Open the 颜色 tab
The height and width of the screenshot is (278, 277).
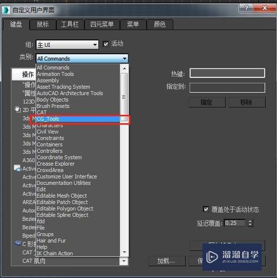[x=160, y=24]
